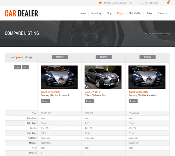The image size is (175, 156).
Task: Open the Blog menu item
Action: [109, 13]
